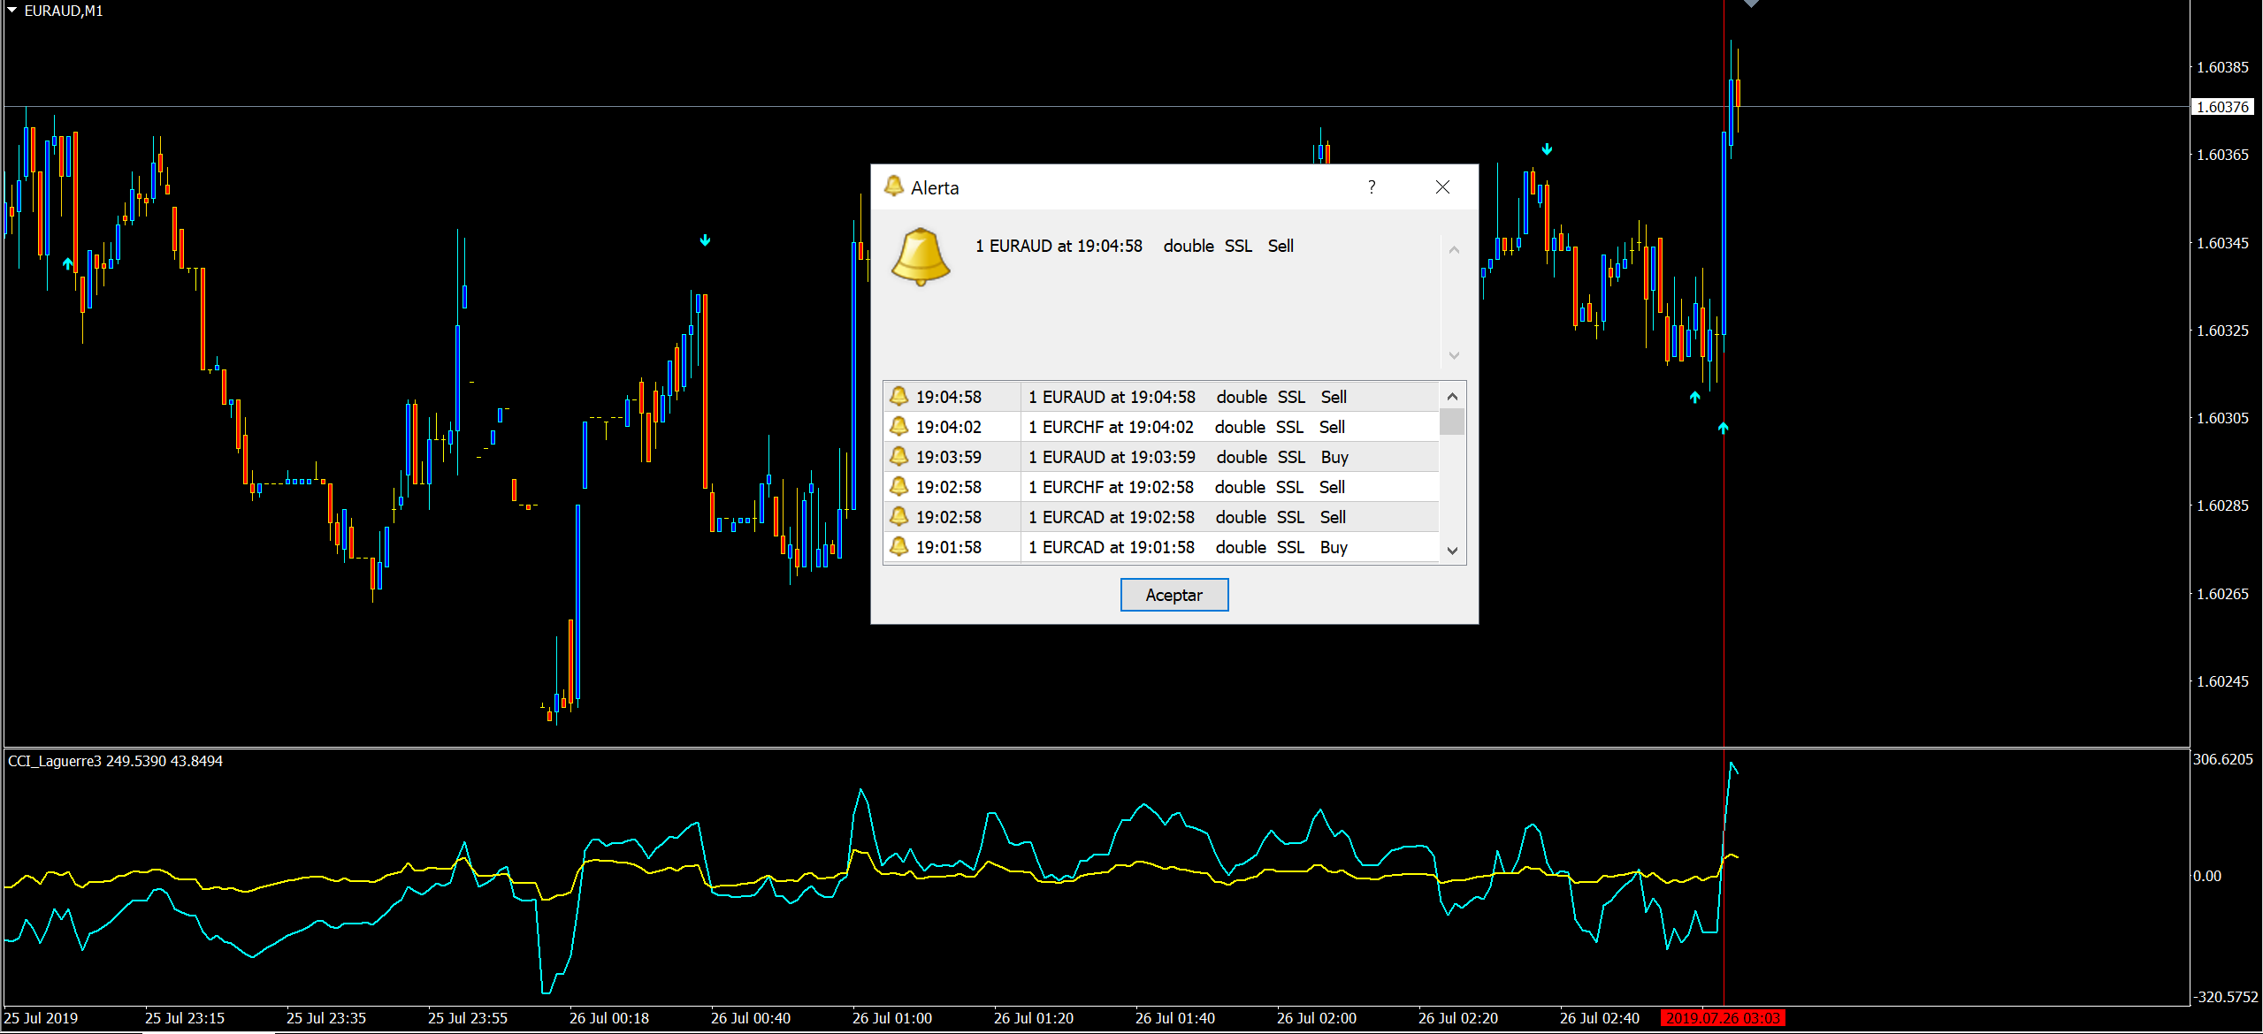
Task: Open the EURAUD,M1 chart dropdown triangle
Action: point(12,11)
